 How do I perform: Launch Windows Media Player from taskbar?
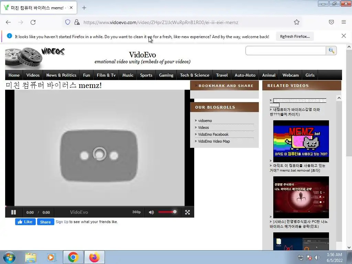click(x=52, y=257)
